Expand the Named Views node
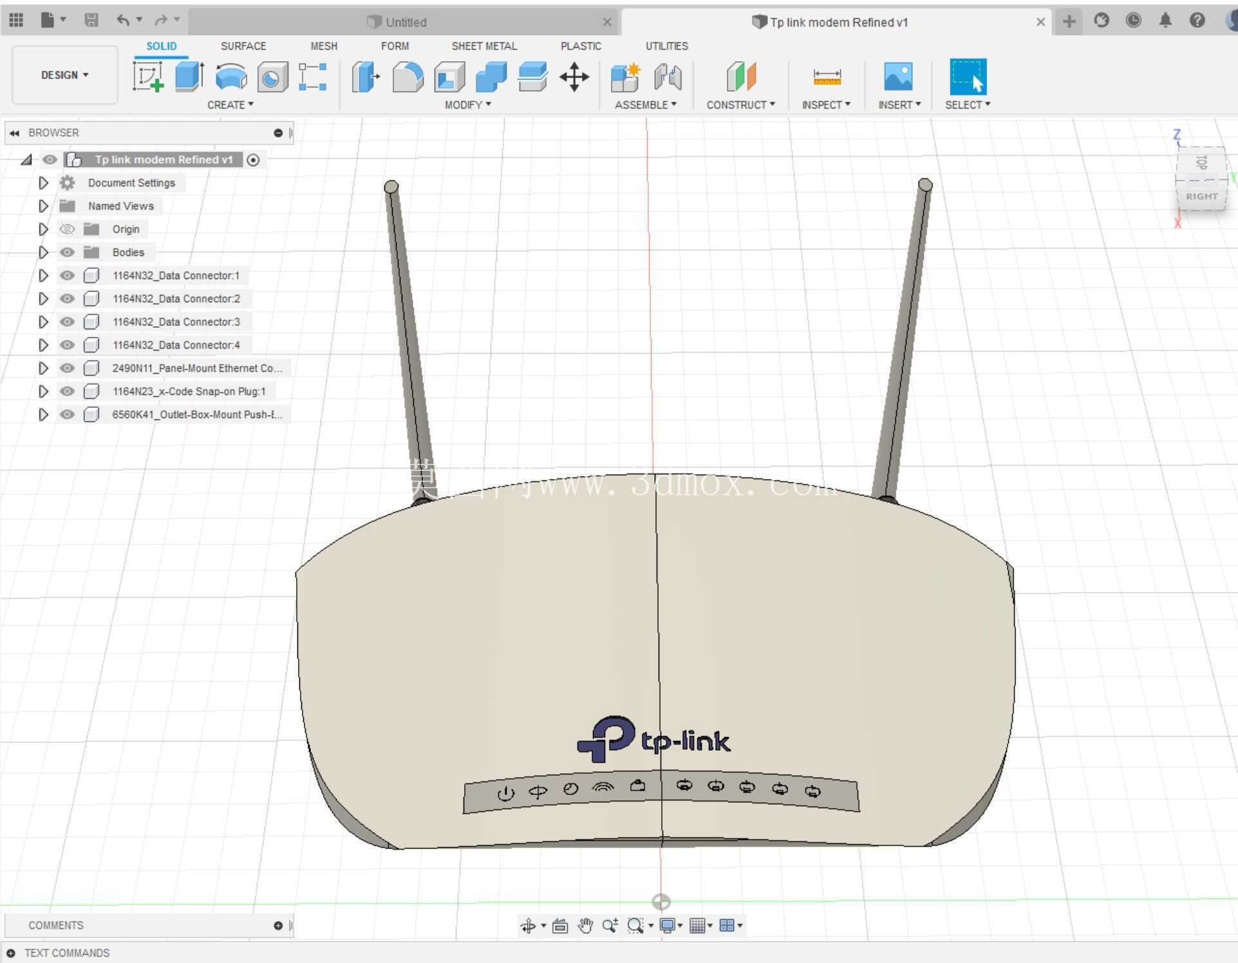1238x963 pixels. pyautogui.click(x=43, y=206)
